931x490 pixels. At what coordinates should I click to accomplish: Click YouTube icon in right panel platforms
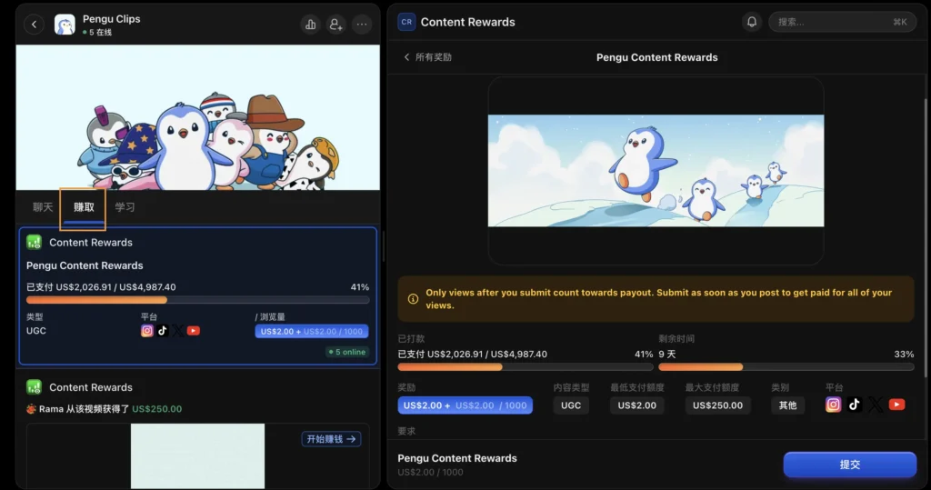click(x=896, y=405)
